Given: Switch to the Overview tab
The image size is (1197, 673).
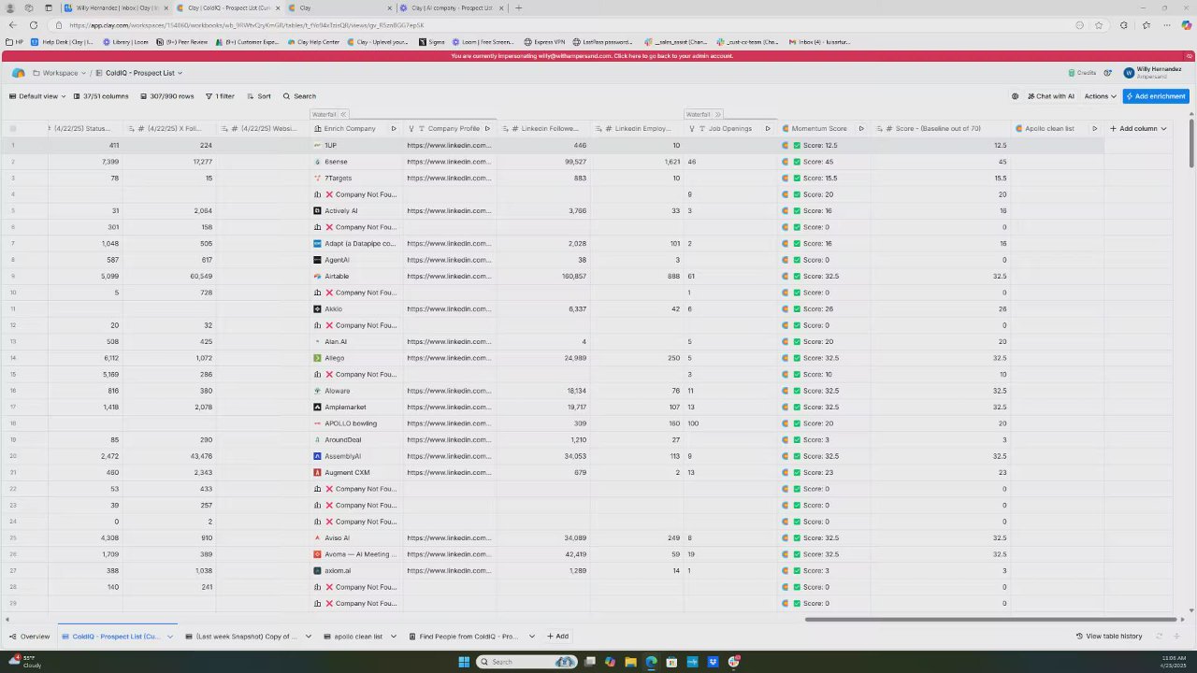Looking at the screenshot, I should [x=29, y=637].
